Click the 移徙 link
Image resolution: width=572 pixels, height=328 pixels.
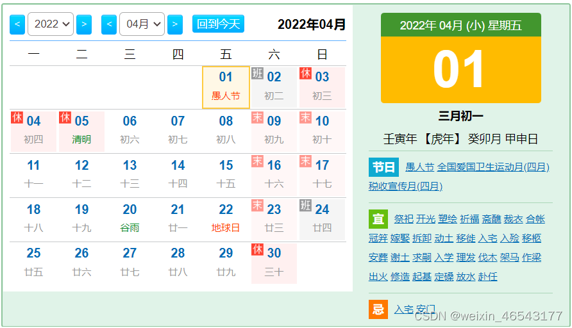(x=466, y=238)
